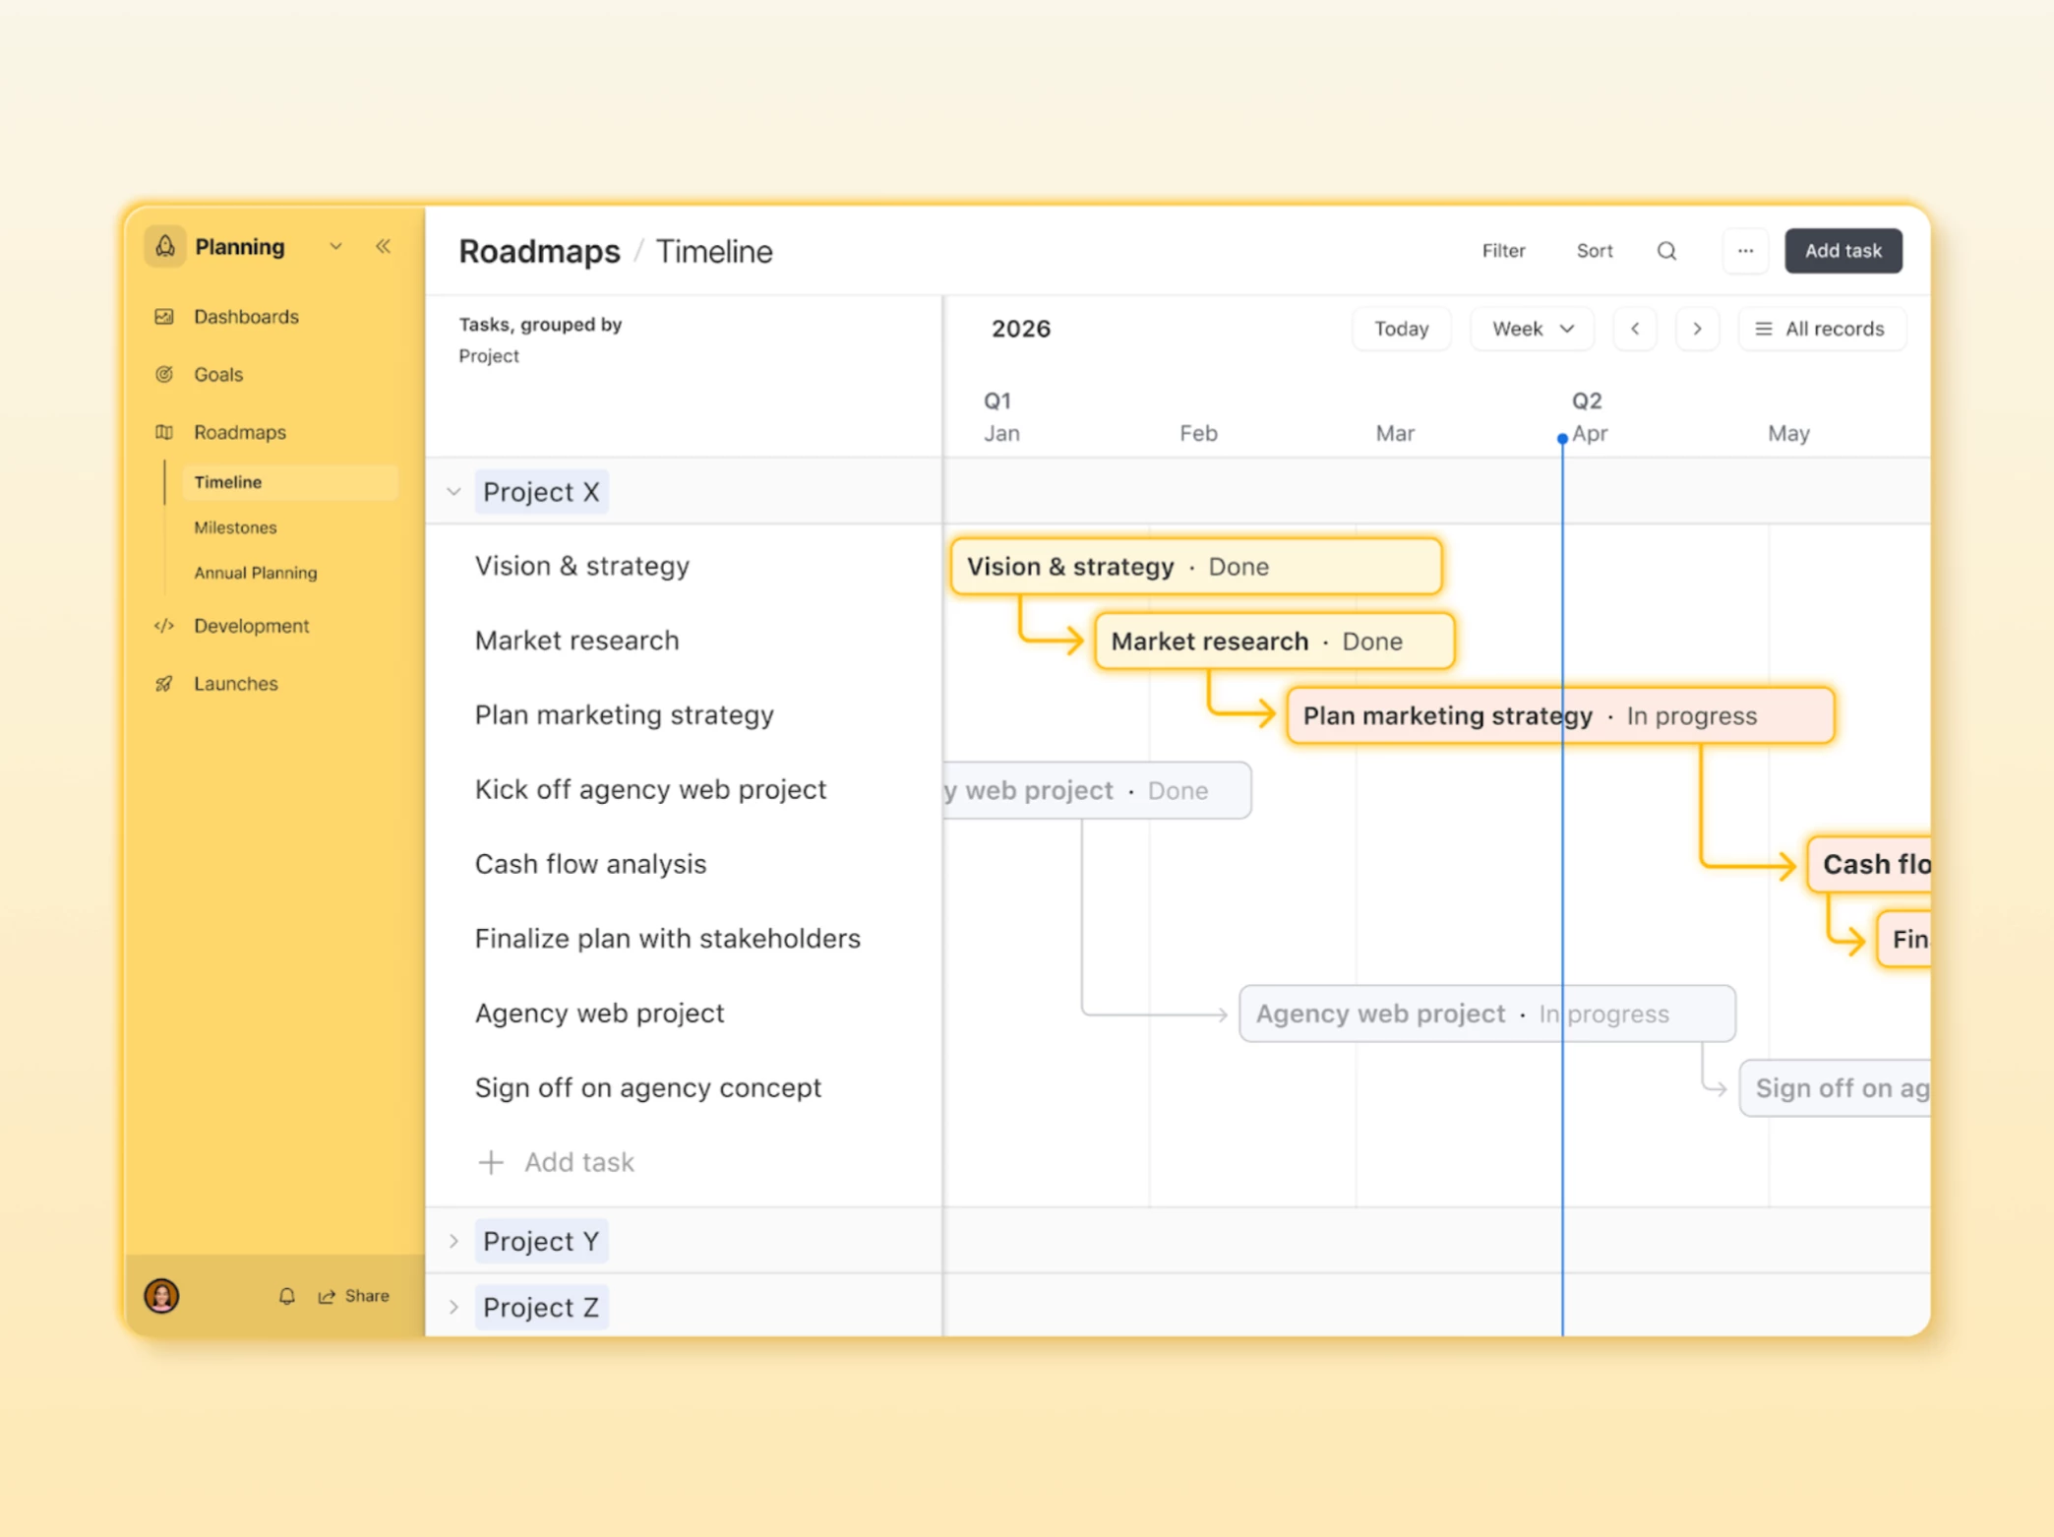Click the search magnifier icon
The image size is (2054, 1537).
[x=1666, y=251]
